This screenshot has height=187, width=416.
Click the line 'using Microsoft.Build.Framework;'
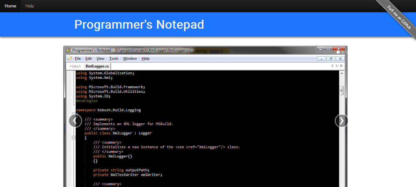pyautogui.click(x=110, y=87)
